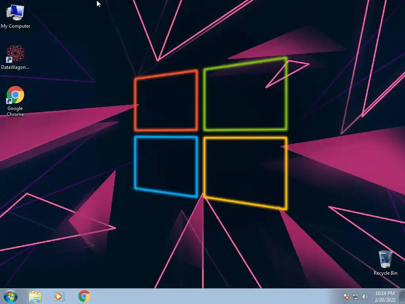The width and height of the screenshot is (405, 304).
Task: Launch Windows Media Player from taskbar
Action: click(x=59, y=296)
